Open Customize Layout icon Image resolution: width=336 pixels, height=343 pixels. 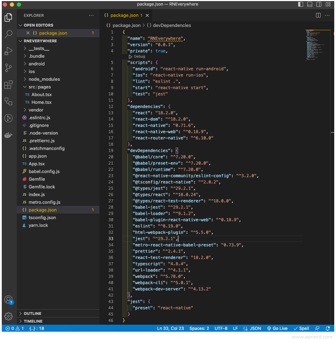pos(328,4)
